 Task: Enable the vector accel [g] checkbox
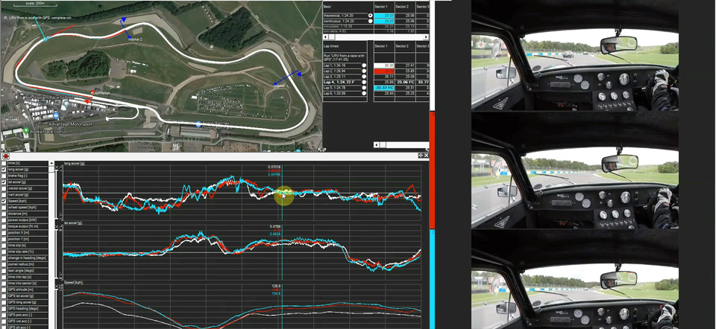[4, 188]
